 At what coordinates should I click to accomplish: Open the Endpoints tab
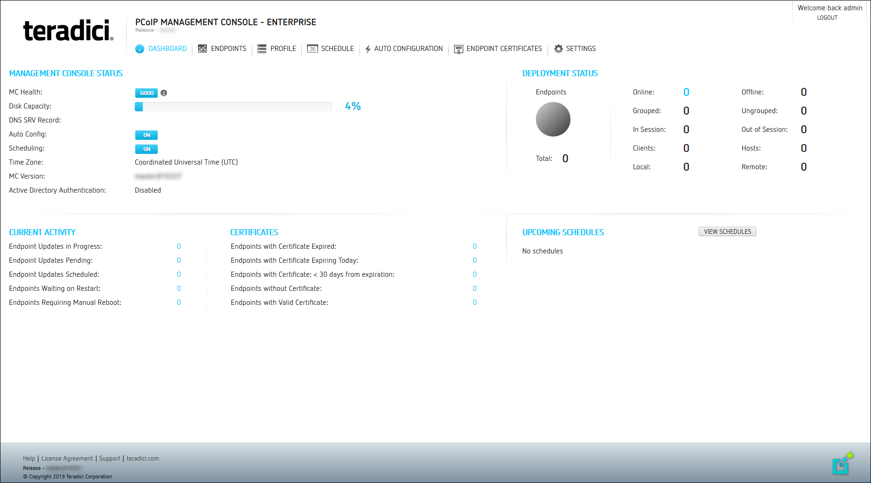(222, 49)
